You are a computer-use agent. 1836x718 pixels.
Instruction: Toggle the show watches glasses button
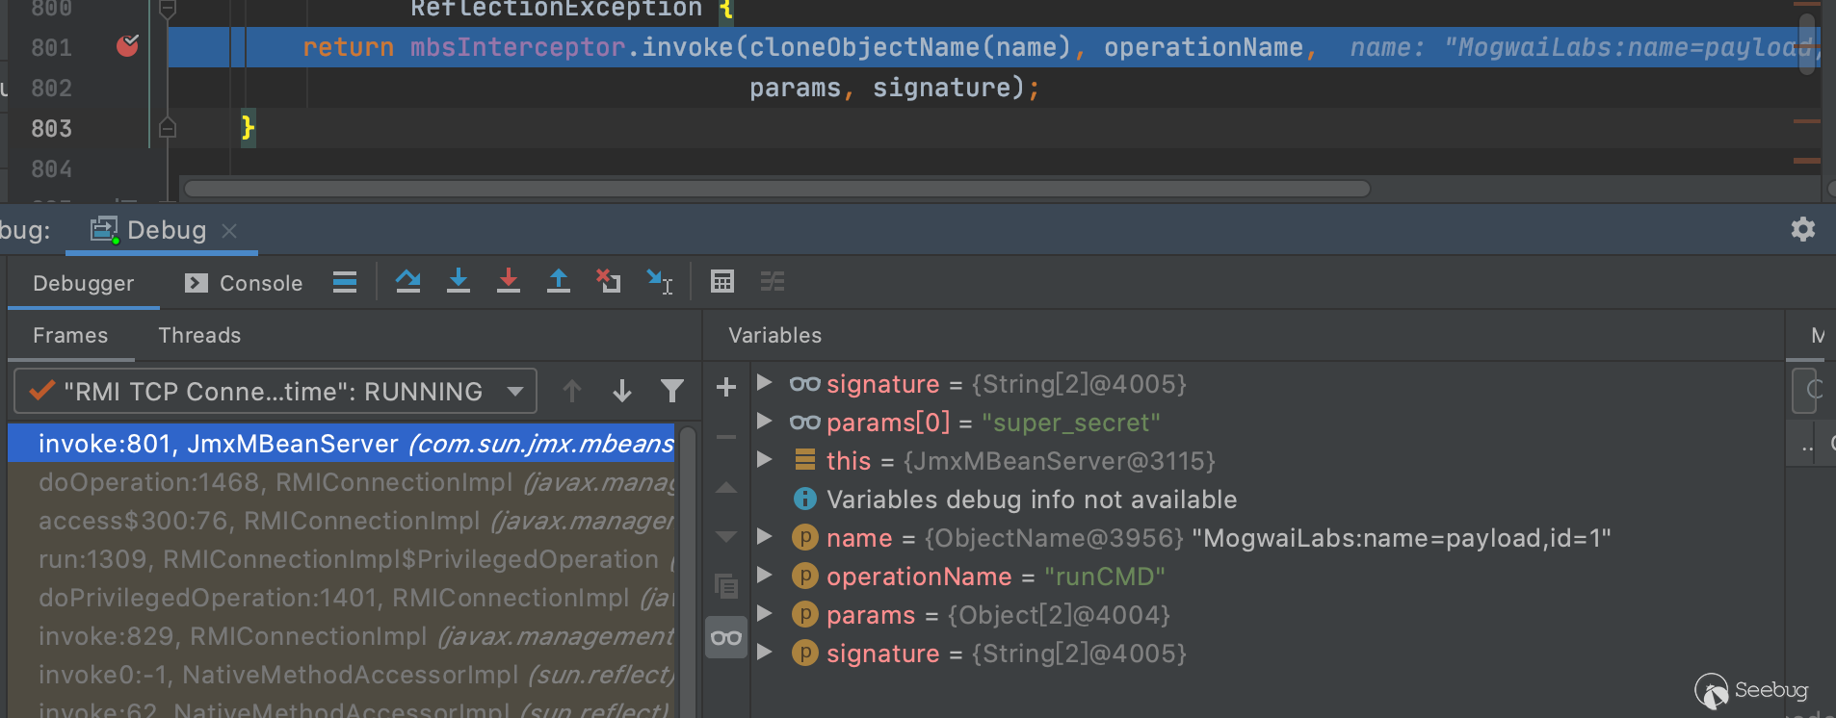pyautogui.click(x=726, y=638)
